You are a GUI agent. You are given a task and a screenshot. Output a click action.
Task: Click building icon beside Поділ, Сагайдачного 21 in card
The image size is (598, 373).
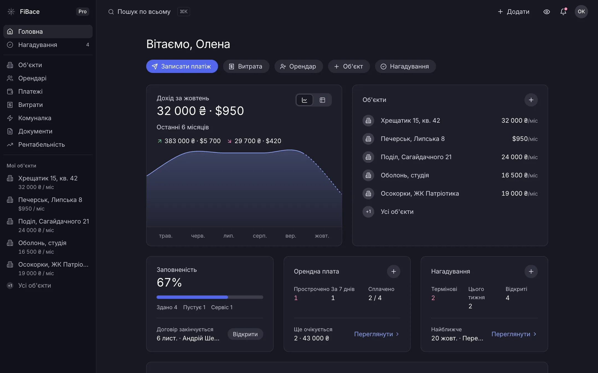(x=368, y=157)
